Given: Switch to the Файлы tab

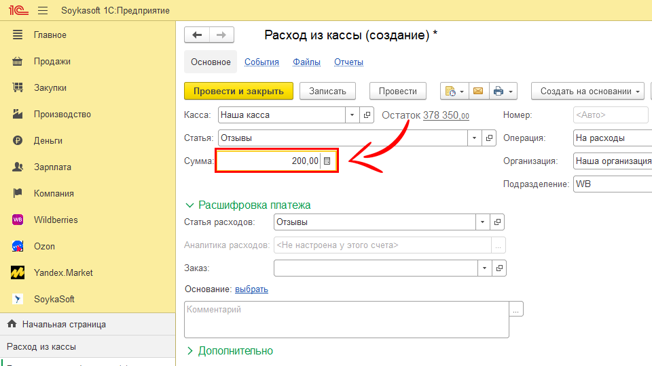Looking at the screenshot, I should point(306,62).
